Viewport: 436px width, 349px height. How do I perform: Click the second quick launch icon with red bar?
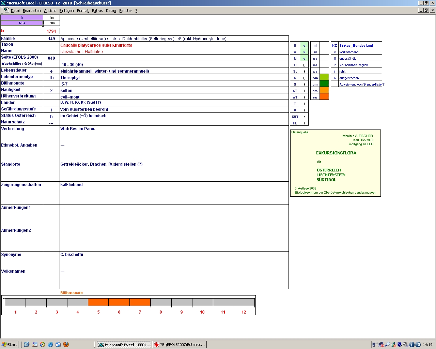pos(35,345)
